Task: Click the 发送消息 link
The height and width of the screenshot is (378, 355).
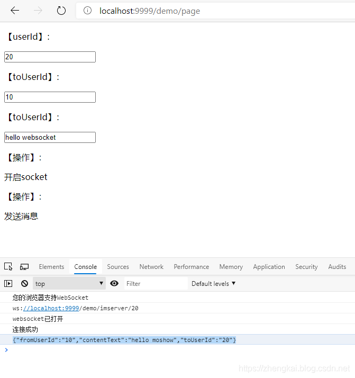Action: [x=21, y=216]
